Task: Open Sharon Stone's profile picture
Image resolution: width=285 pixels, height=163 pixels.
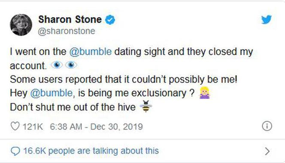Action: point(21,25)
